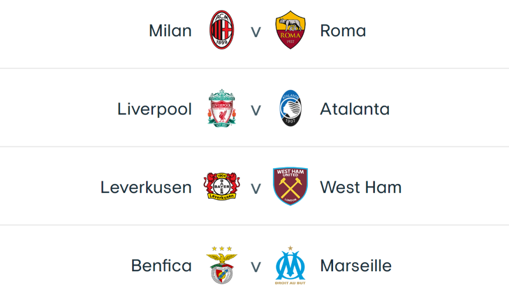Viewport: 509px width, 297px height.
Task: Click the Bayer Leverkusen logo
Action: (221, 186)
